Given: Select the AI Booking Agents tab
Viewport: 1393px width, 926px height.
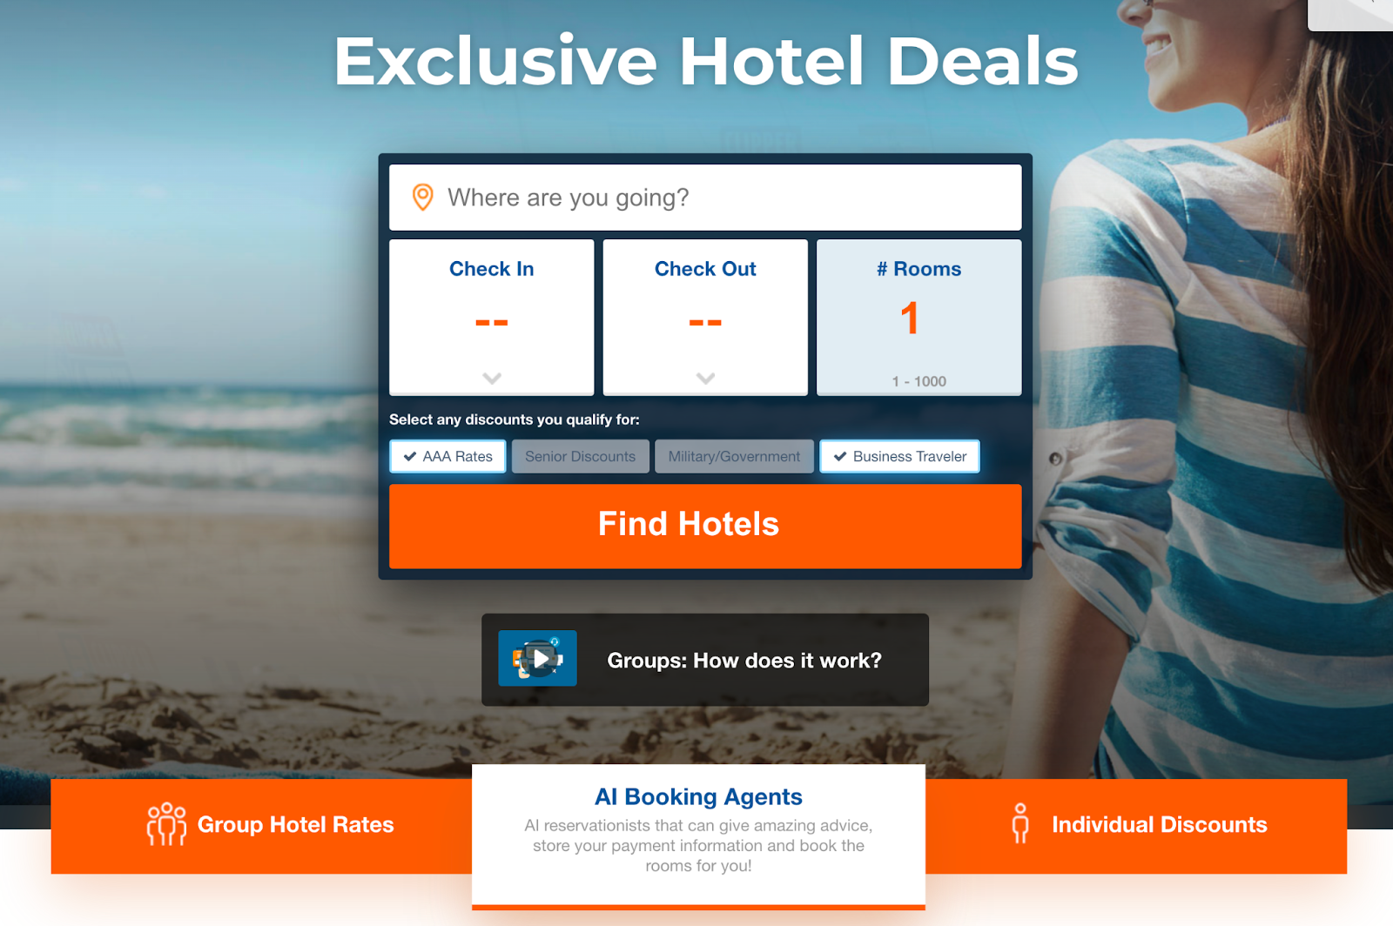Looking at the screenshot, I should 698,835.
